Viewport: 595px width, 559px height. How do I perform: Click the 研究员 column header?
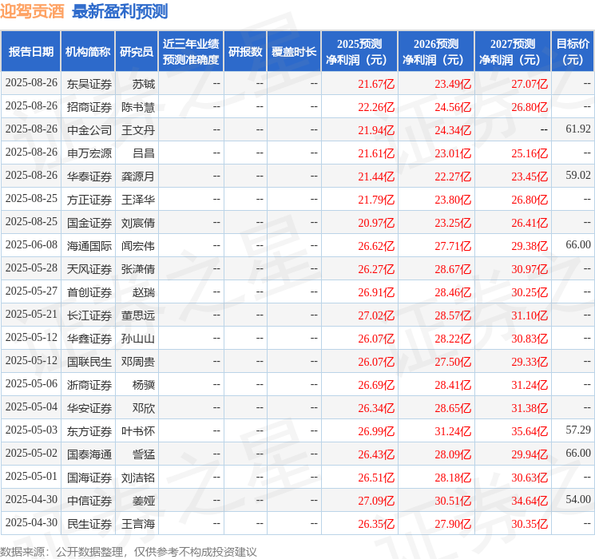click(137, 52)
